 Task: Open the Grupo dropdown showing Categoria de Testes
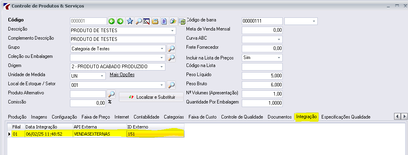point(162,49)
